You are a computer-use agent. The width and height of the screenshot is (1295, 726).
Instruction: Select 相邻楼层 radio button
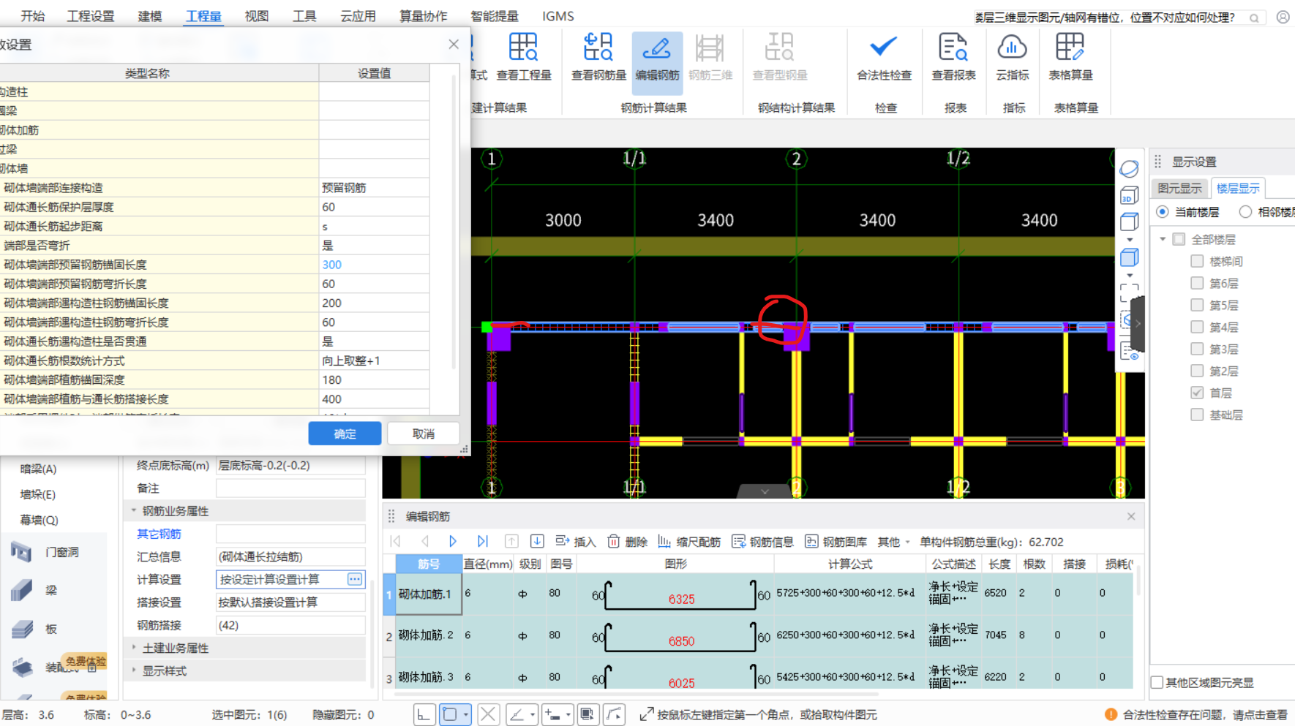point(1245,212)
